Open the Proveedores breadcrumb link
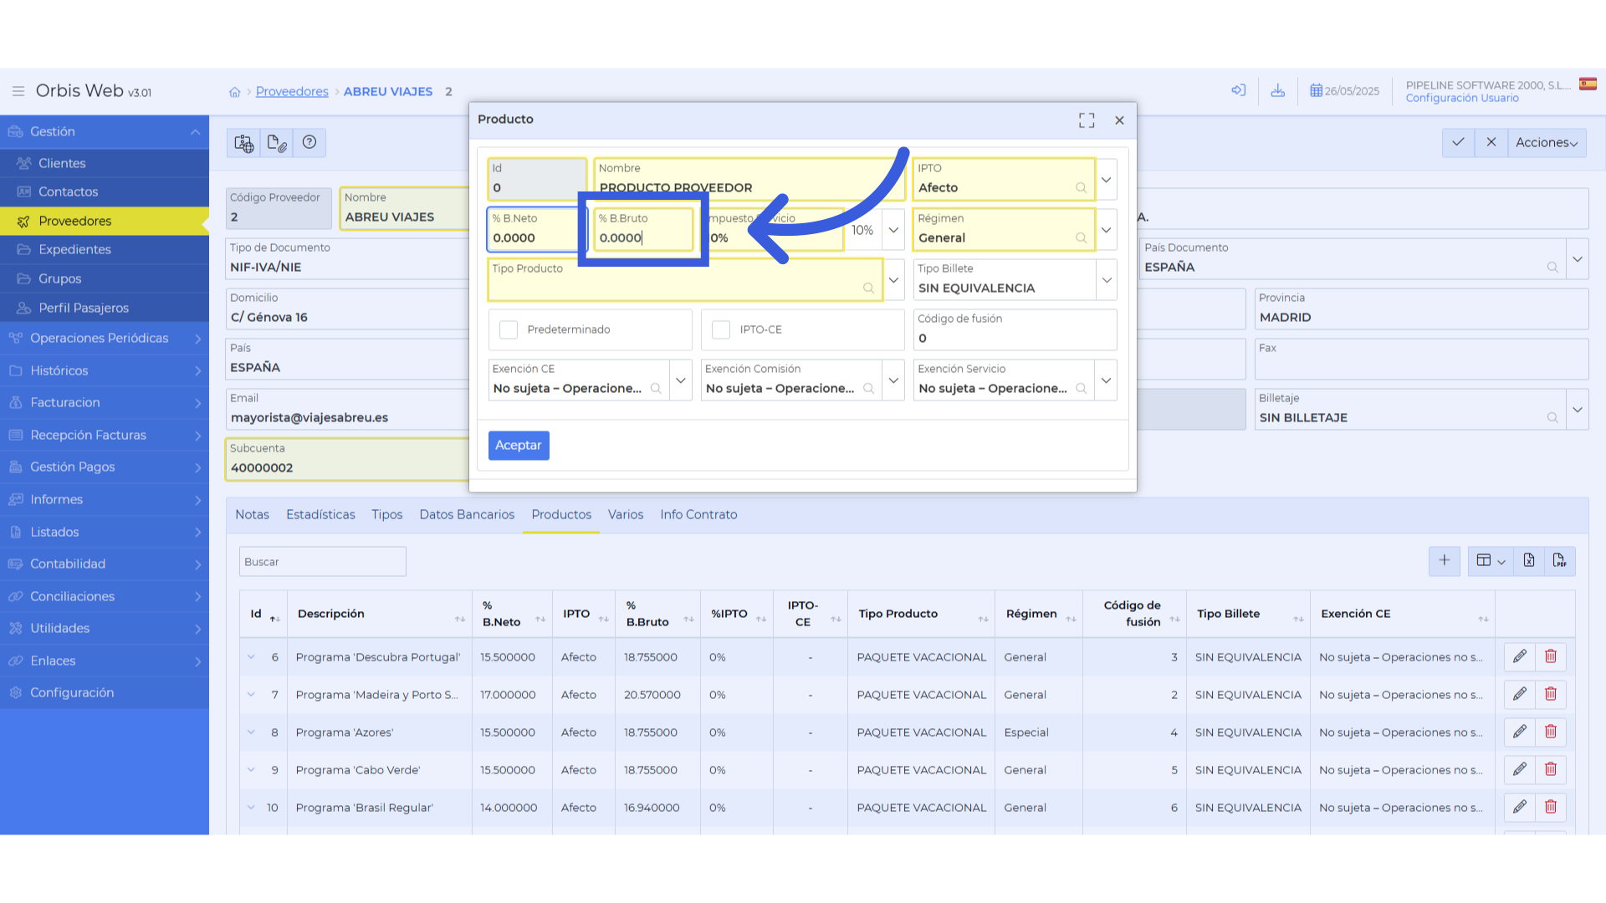1606x903 pixels. click(x=292, y=92)
